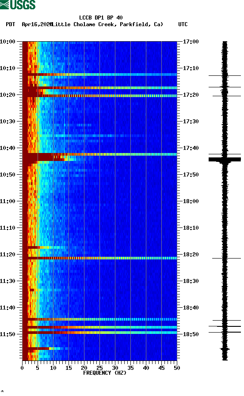Click the 17:40 UTC time label
Viewport: 244px width, 396px height.
191,148
